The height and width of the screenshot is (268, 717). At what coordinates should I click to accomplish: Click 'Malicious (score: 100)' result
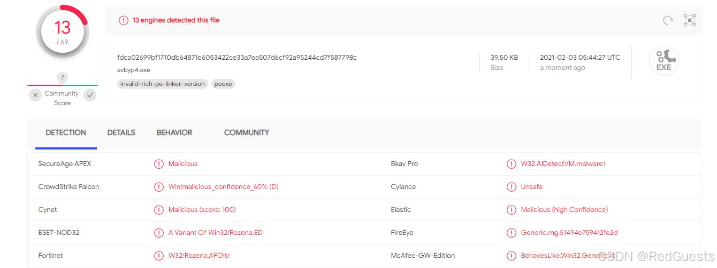click(x=202, y=210)
